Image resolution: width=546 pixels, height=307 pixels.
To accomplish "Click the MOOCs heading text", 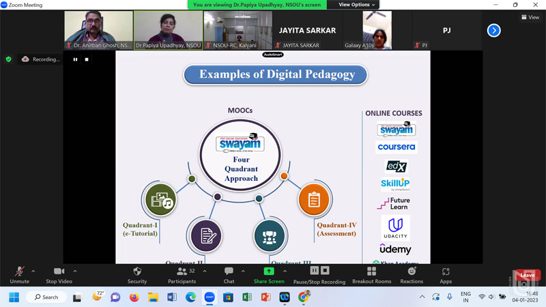I will (x=240, y=111).
